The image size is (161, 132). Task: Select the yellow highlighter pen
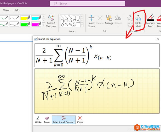point(25,18)
